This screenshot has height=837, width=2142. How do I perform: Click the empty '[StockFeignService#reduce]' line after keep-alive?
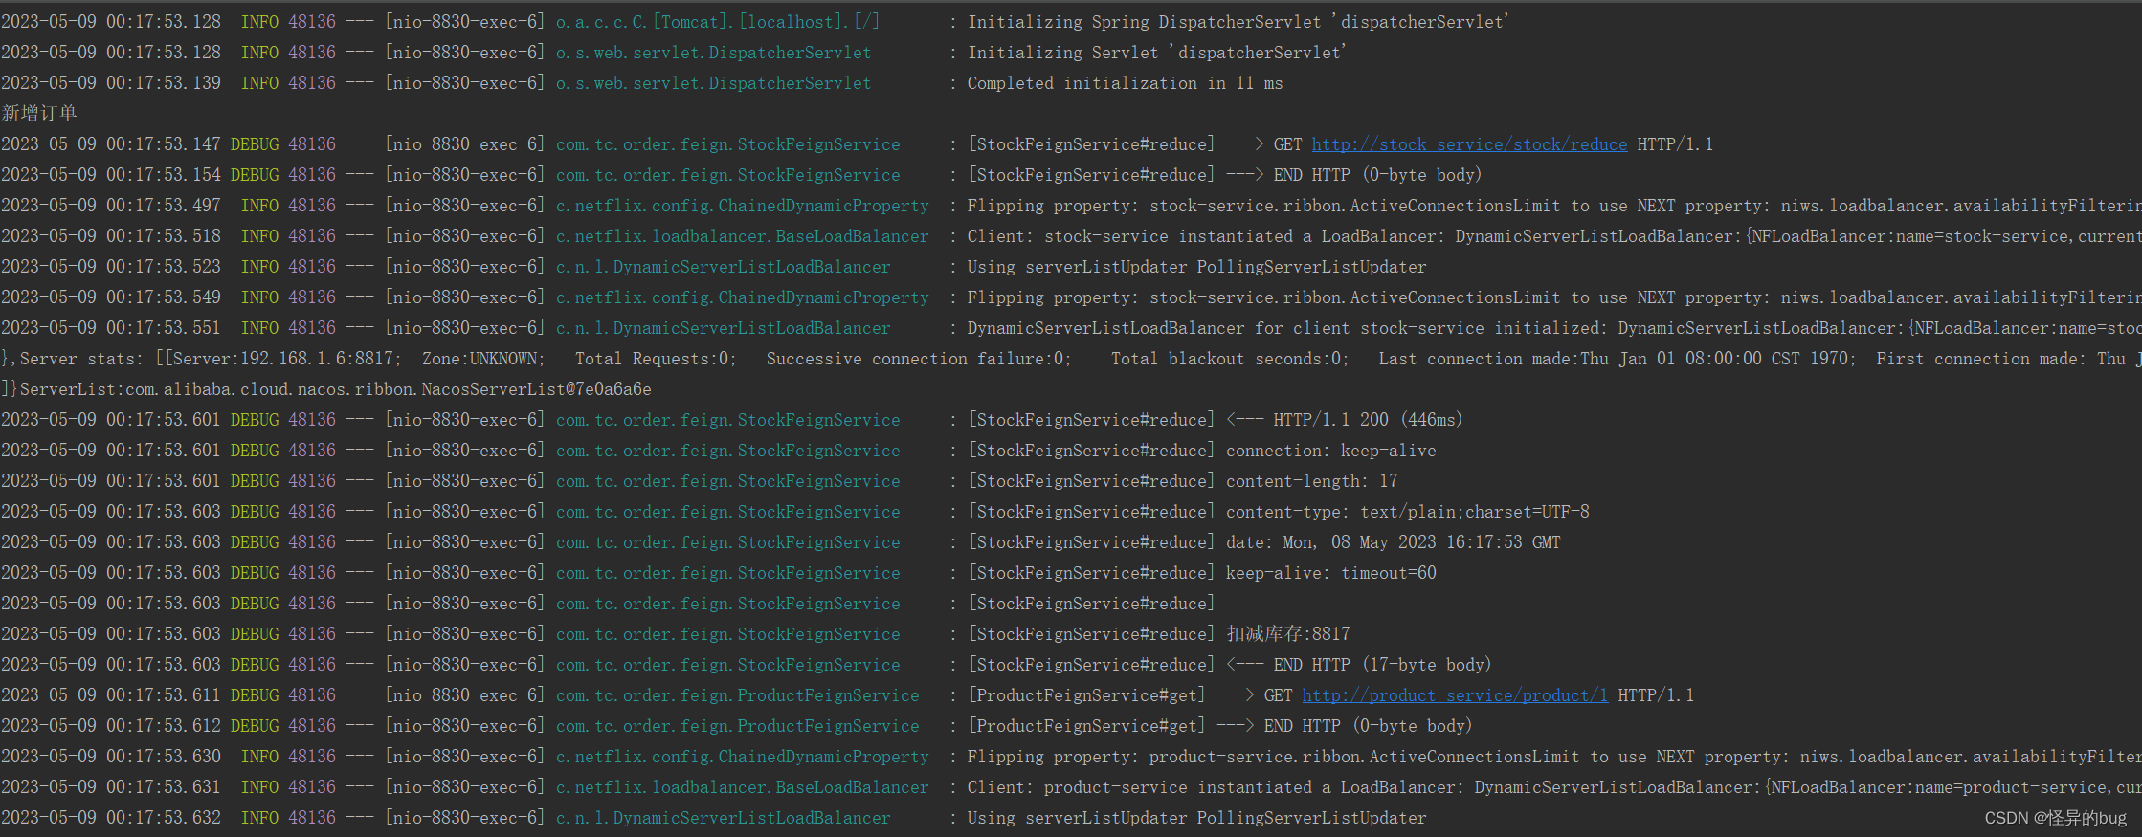point(1091,604)
